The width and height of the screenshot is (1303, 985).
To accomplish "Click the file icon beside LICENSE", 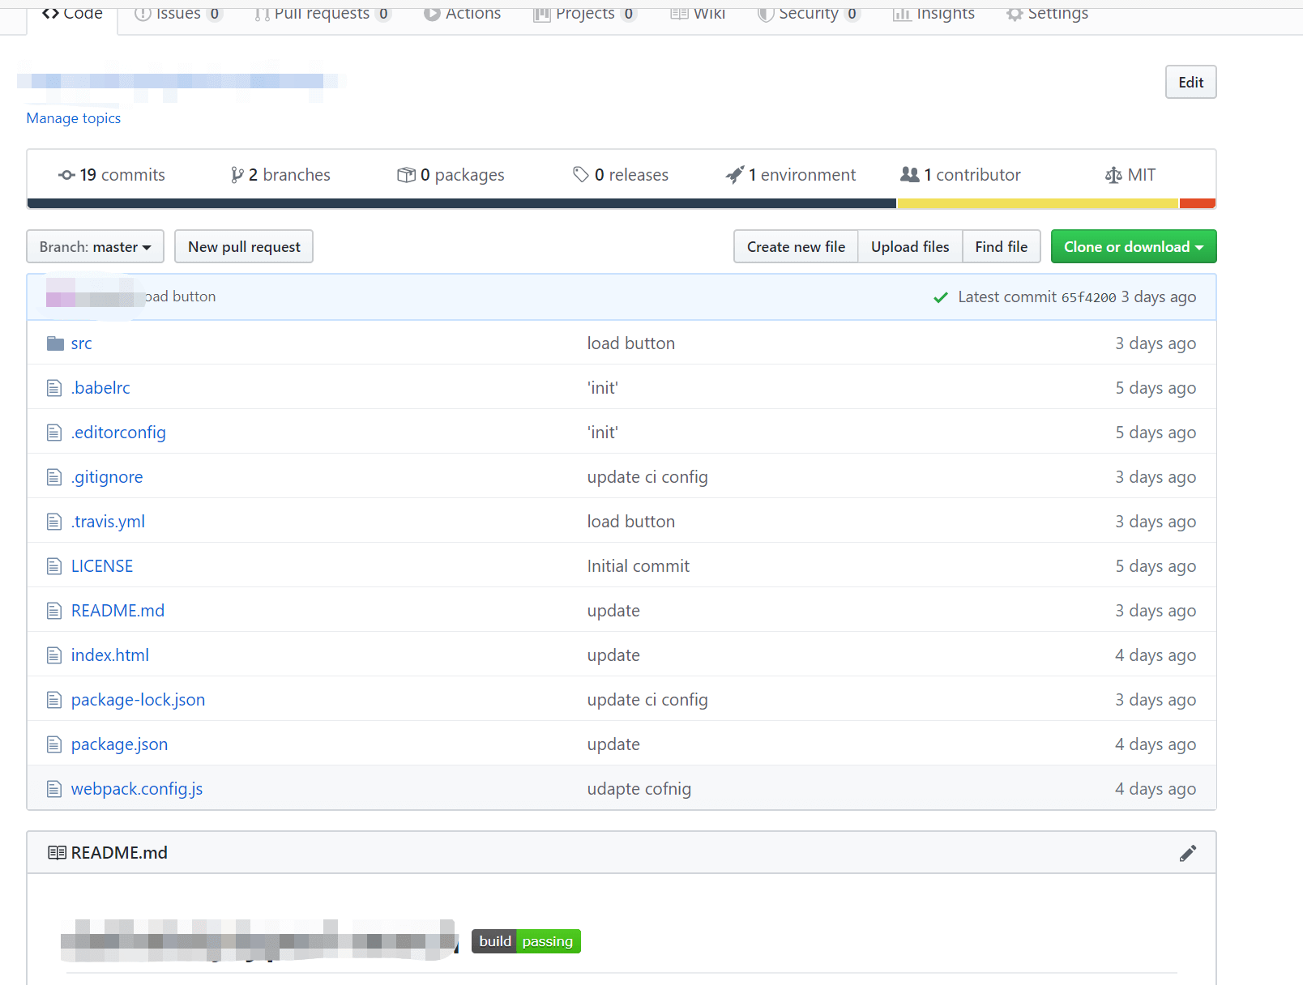I will pyautogui.click(x=54, y=566).
